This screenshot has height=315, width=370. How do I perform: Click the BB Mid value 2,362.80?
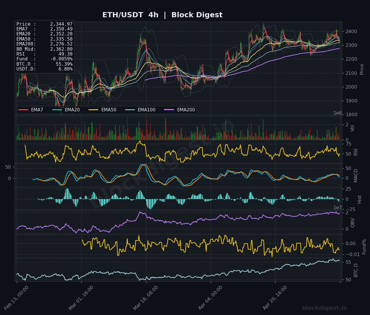click(x=61, y=49)
